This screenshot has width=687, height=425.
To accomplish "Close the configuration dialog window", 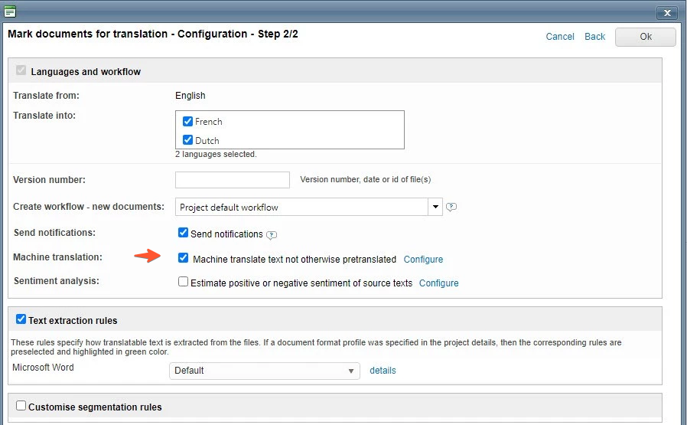I will tap(667, 12).
